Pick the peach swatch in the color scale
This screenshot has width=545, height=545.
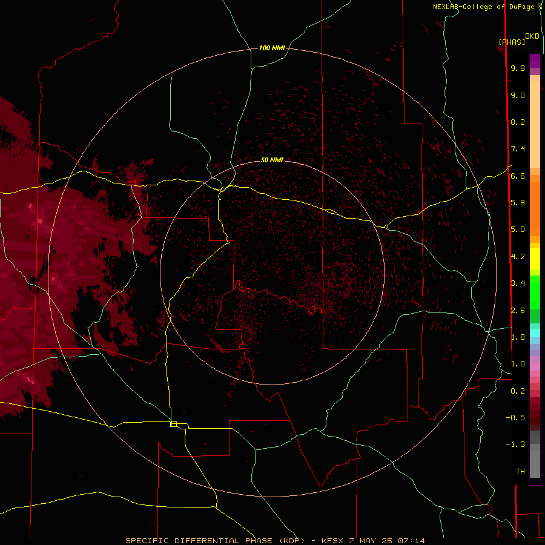(535, 124)
